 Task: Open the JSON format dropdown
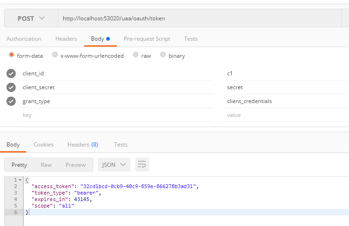(114, 165)
